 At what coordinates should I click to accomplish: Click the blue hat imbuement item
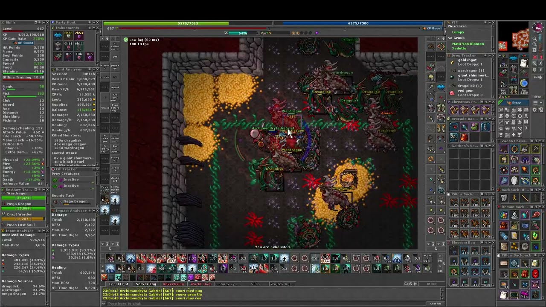click(x=58, y=35)
